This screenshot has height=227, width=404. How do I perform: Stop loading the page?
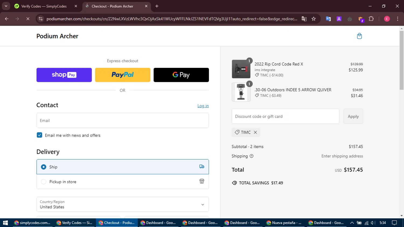click(28, 19)
